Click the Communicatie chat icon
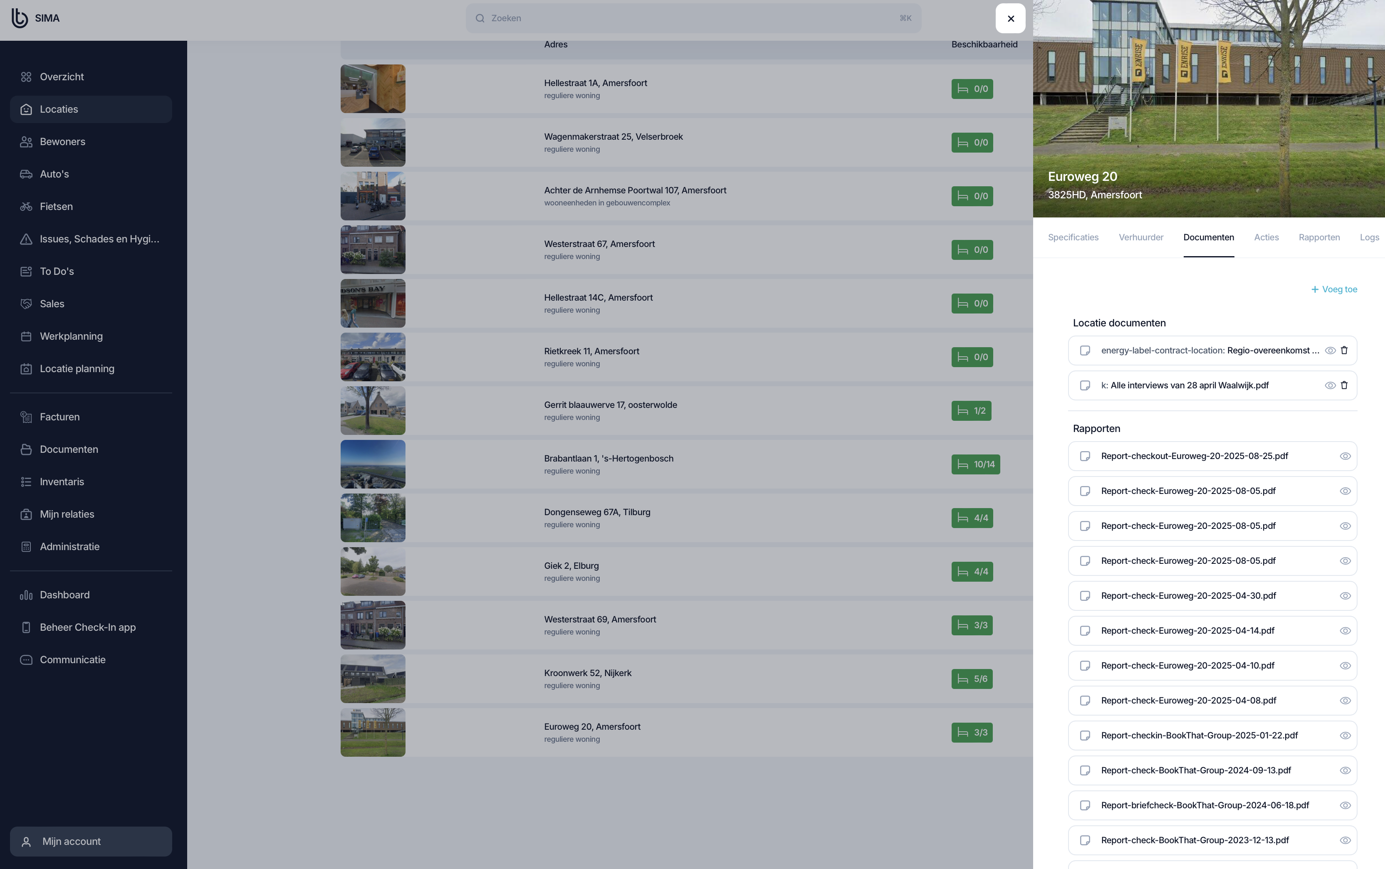The image size is (1385, 869). pyautogui.click(x=26, y=660)
